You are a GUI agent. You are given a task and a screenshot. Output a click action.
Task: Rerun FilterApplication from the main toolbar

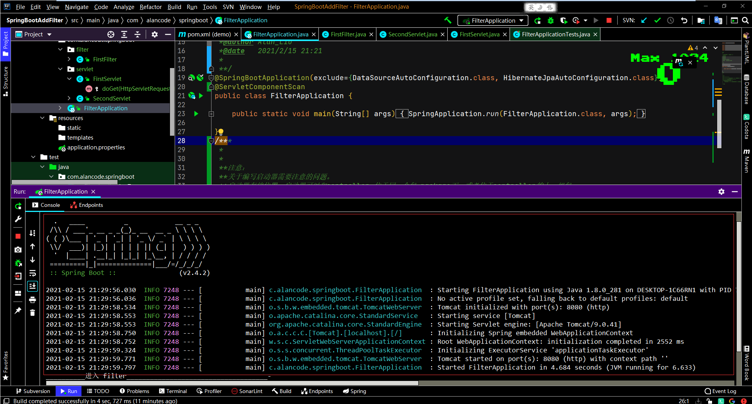click(x=537, y=20)
